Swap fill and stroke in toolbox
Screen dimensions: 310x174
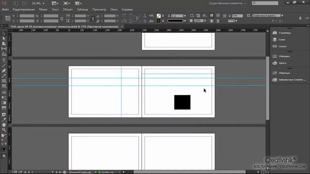click(5, 135)
